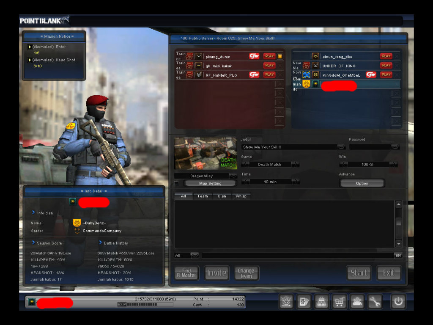Click the power exit game icon
Image resolution: width=433 pixels, height=325 pixels.
pyautogui.click(x=398, y=301)
